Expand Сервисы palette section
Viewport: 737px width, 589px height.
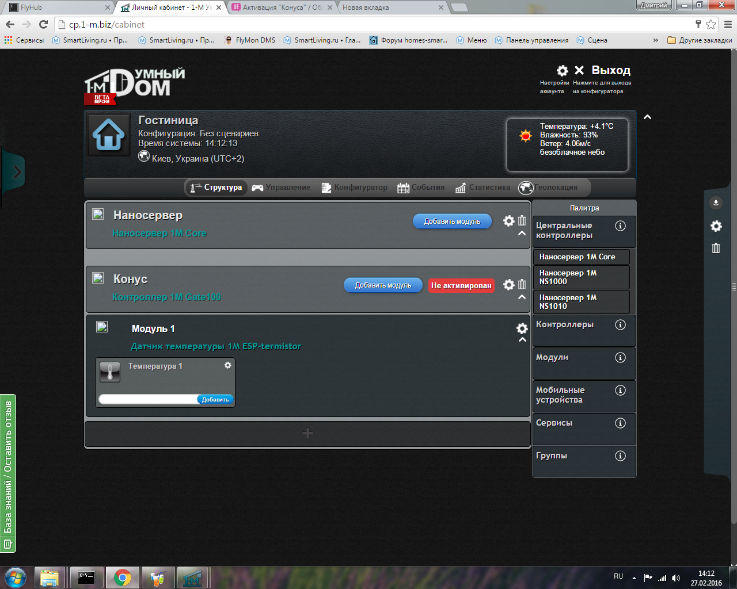pos(584,429)
